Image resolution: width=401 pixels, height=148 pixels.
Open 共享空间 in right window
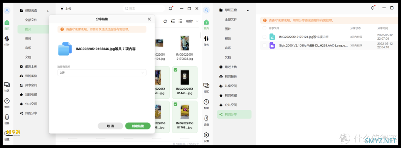tap(228, 86)
